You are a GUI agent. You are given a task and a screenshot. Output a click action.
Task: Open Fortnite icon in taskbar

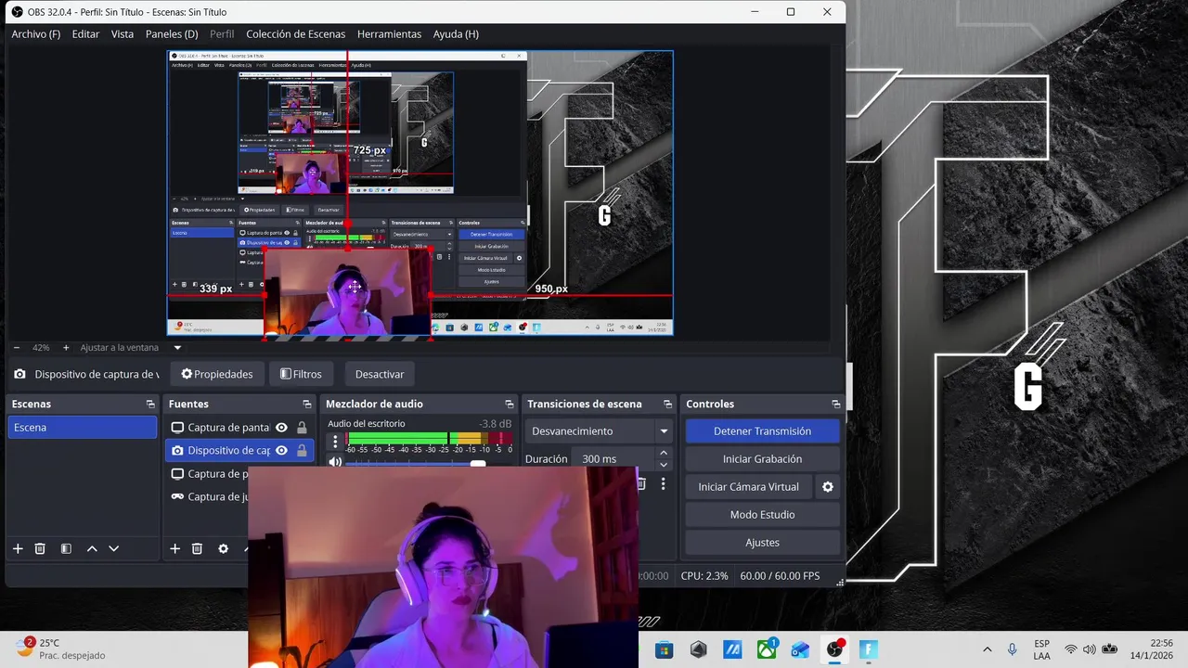(x=869, y=649)
